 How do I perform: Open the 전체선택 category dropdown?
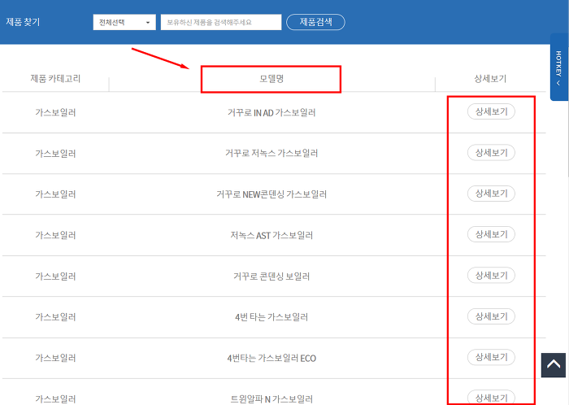click(x=124, y=22)
